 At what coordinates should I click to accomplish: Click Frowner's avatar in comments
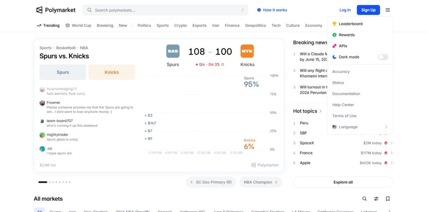point(42,103)
